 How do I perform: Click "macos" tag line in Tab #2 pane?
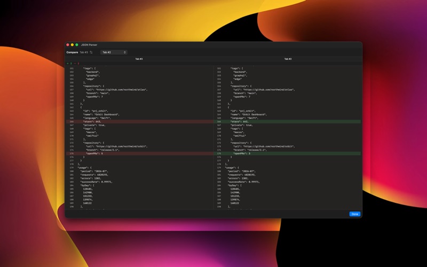(239, 132)
